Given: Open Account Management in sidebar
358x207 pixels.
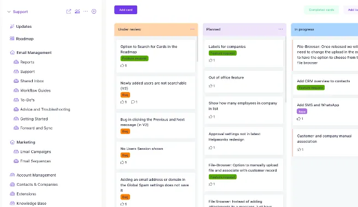Looking at the screenshot, I should point(36,175).
